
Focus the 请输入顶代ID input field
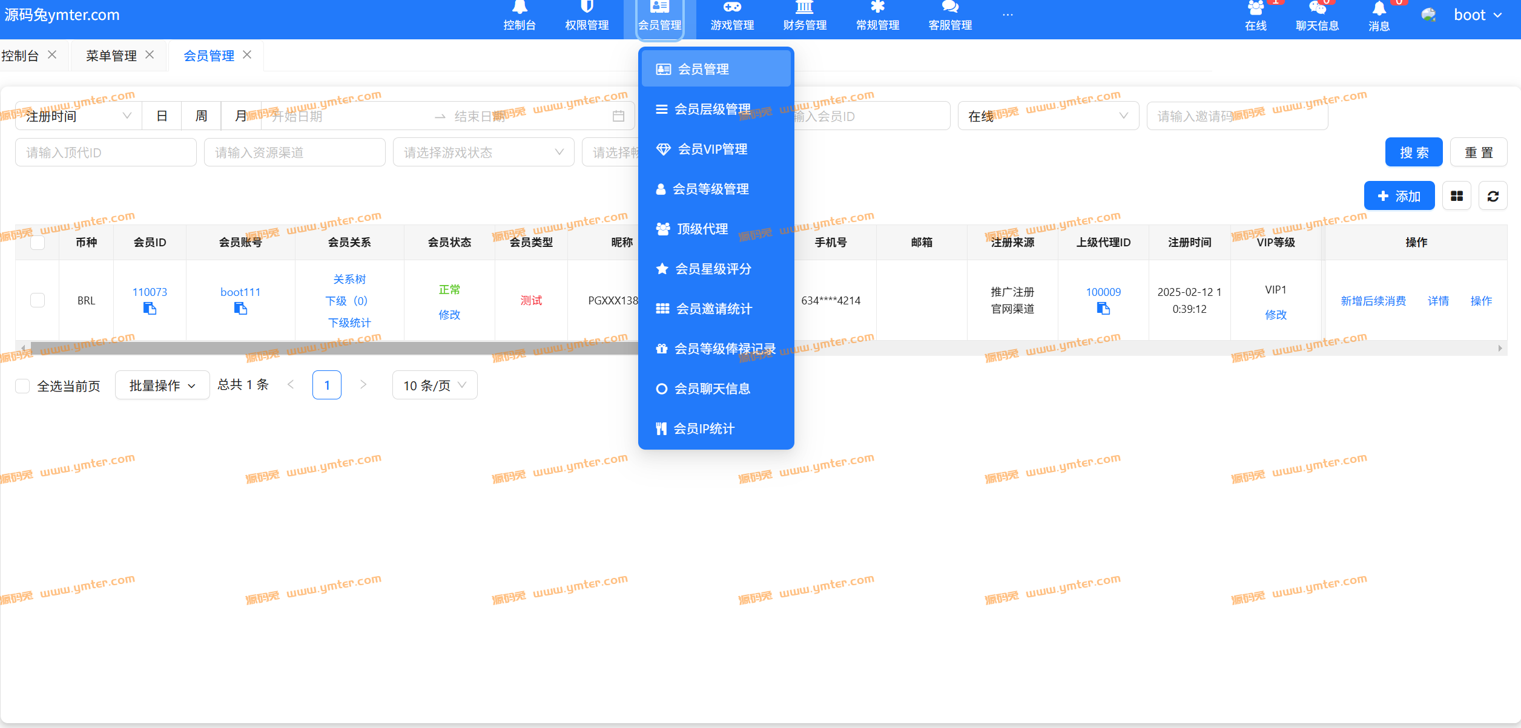click(106, 152)
